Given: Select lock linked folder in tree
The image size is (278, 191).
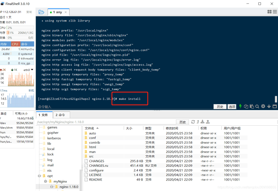Looking at the screenshot, I should click(x=50, y=154).
